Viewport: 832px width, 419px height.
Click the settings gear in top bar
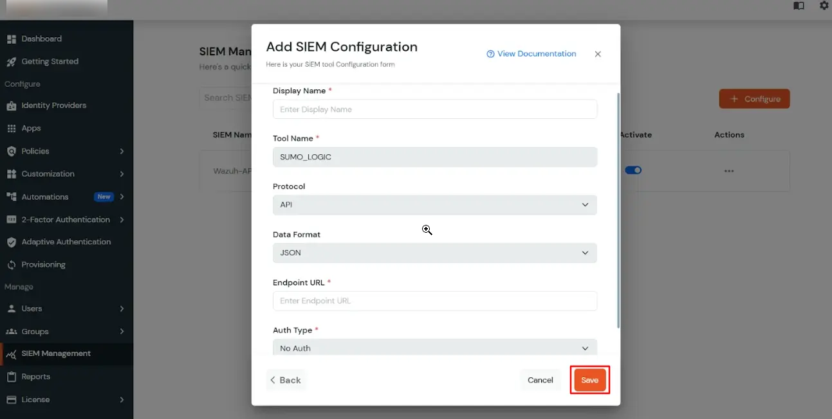[x=824, y=6]
